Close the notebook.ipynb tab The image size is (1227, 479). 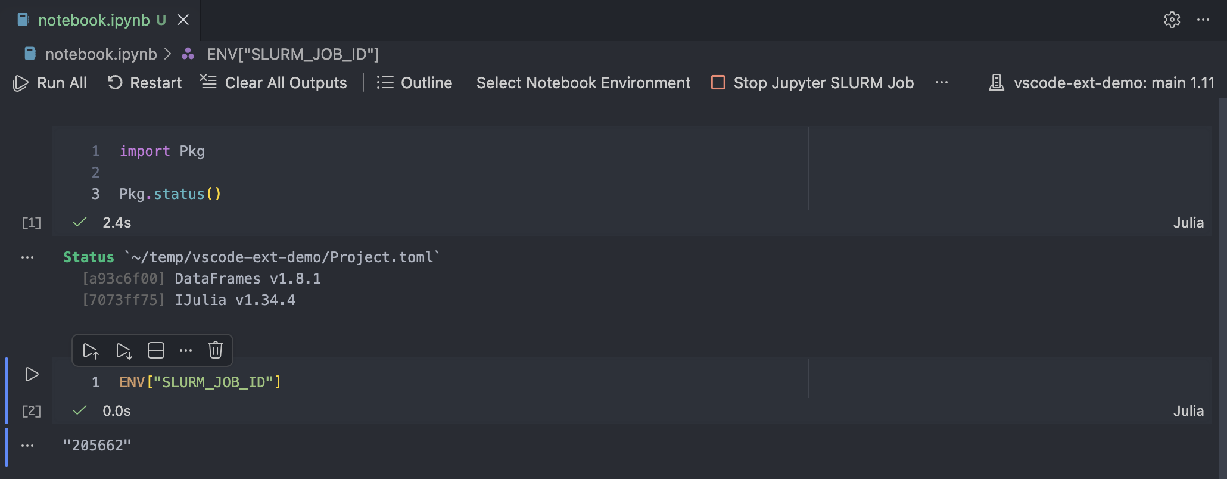[183, 20]
